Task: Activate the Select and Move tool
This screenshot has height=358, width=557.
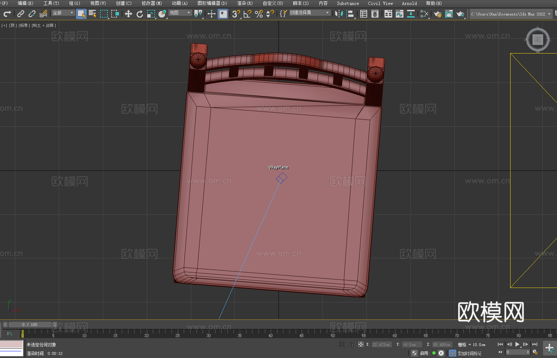Action: (129, 14)
